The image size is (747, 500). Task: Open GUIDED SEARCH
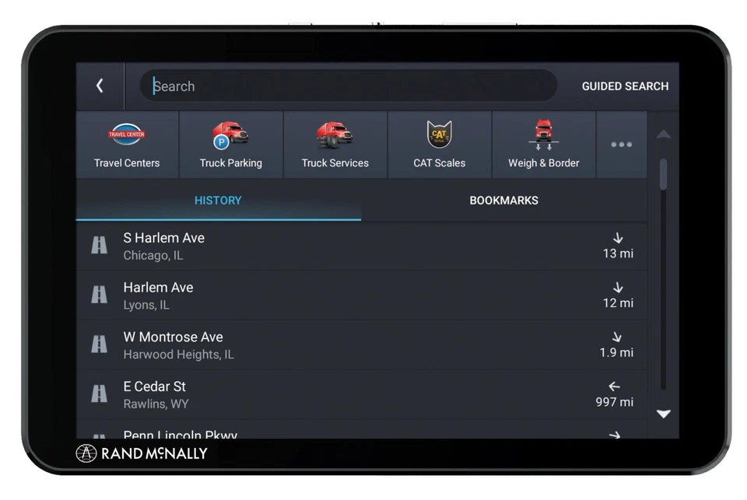pos(626,86)
